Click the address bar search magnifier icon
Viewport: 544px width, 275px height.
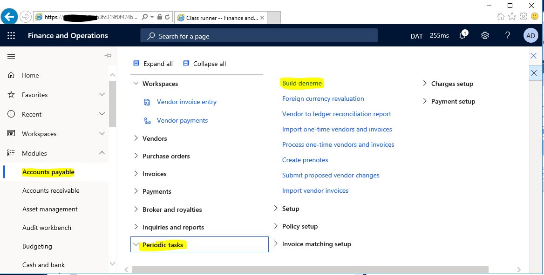click(x=145, y=17)
